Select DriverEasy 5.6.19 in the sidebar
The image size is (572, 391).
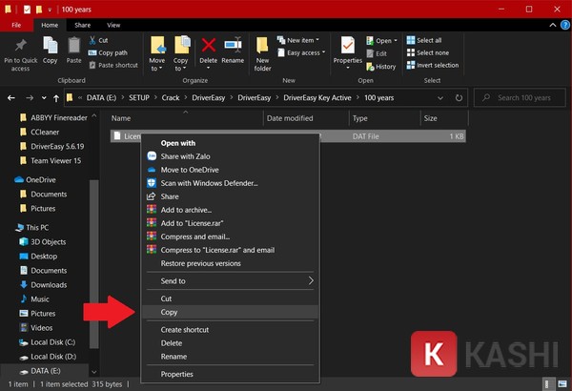tap(51, 147)
